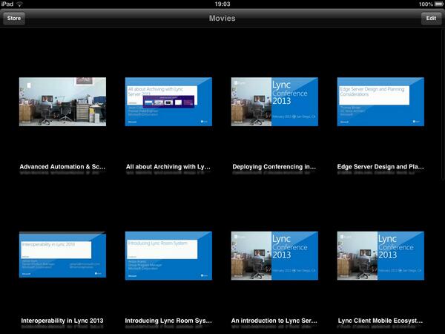Screen dimensions: 445x334
Task: Tap the Movies header title
Action: click(x=222, y=18)
